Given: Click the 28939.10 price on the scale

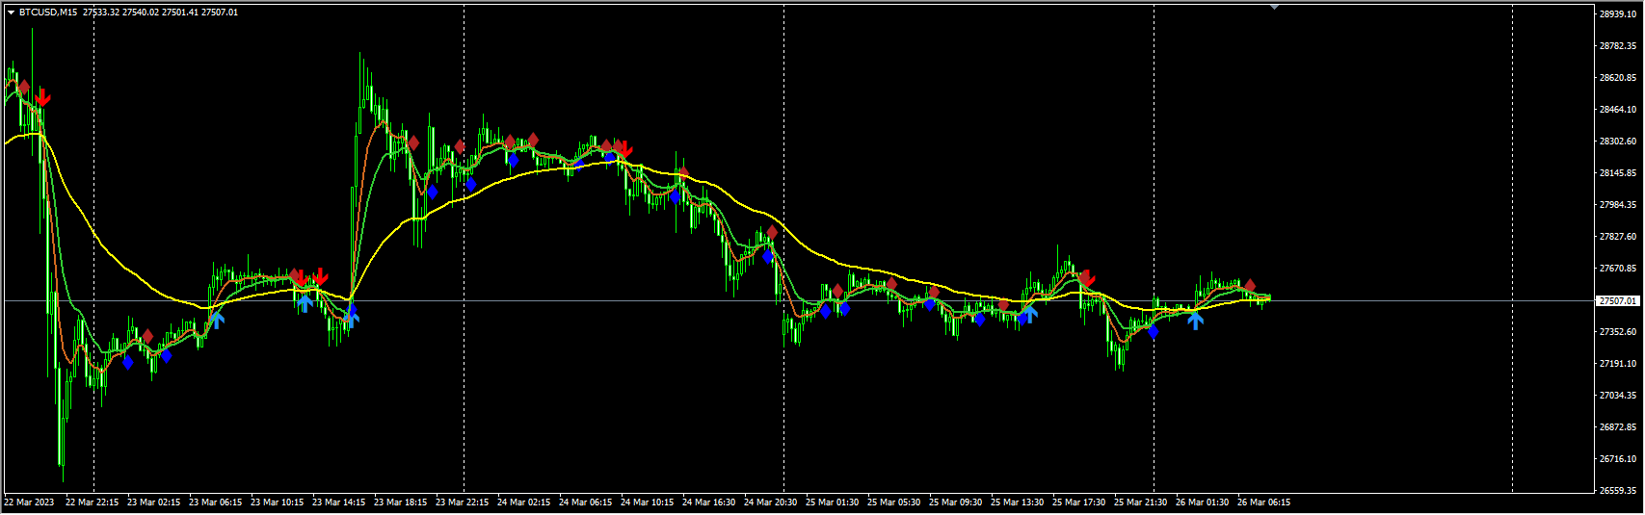Looking at the screenshot, I should (x=1618, y=14).
